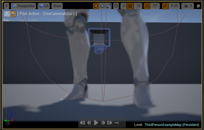Open the Perspective view mode menu
The image size is (204, 130).
click(x=24, y=6)
